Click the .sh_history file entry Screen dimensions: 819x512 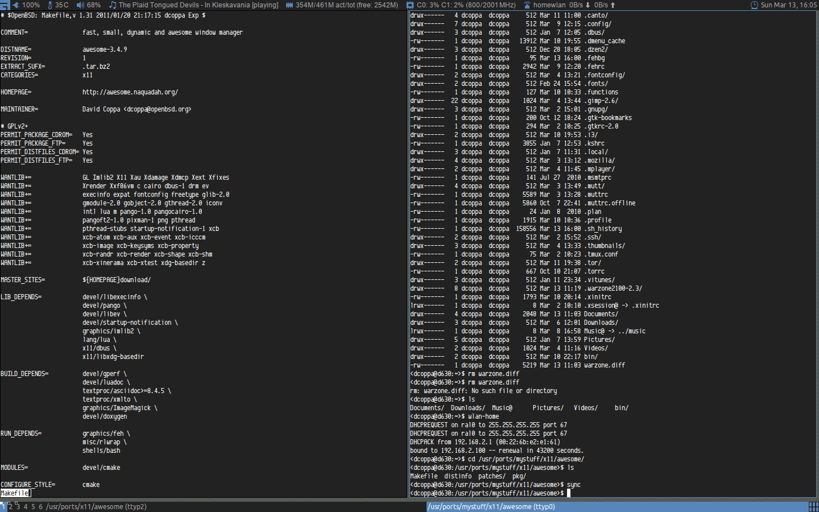click(x=603, y=229)
